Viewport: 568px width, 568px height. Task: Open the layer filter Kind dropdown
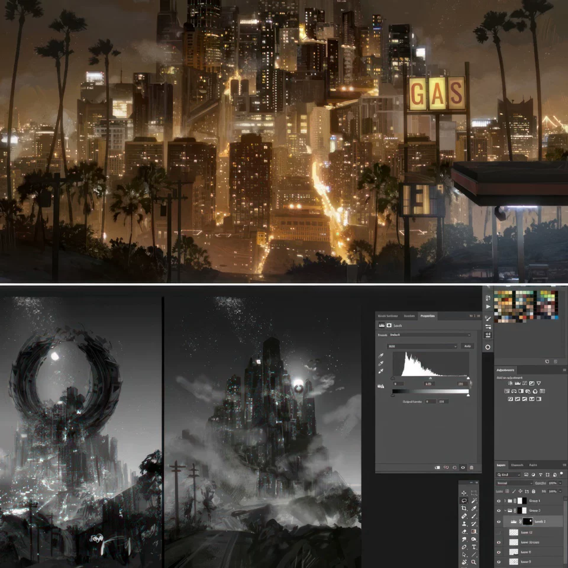point(508,475)
